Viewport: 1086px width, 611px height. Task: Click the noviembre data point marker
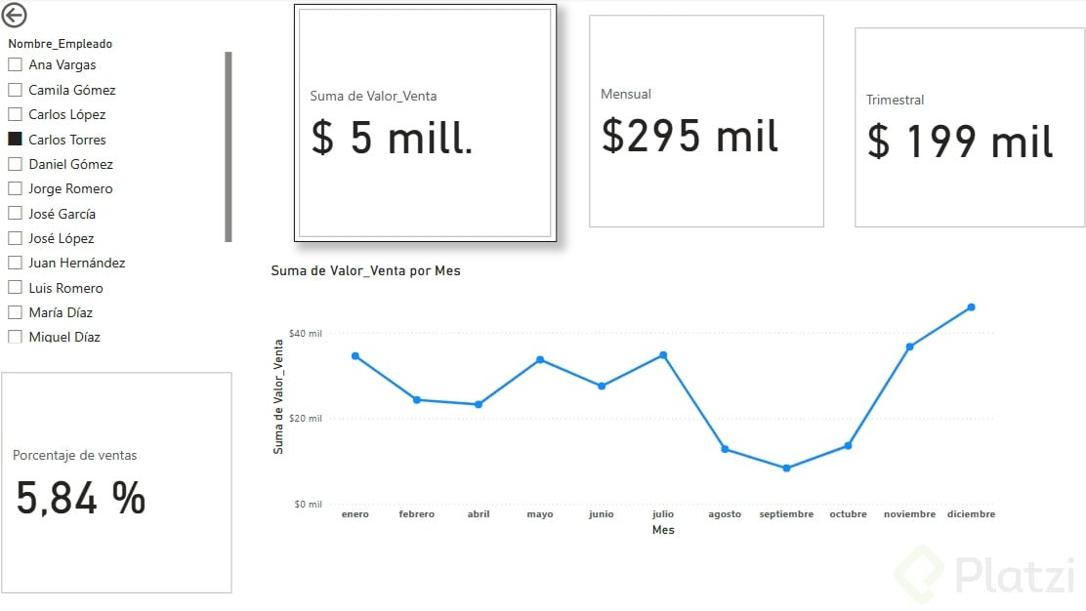click(909, 346)
